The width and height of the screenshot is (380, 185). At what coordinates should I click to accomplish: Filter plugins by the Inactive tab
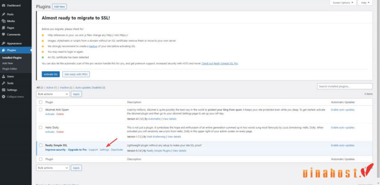(x=66, y=87)
